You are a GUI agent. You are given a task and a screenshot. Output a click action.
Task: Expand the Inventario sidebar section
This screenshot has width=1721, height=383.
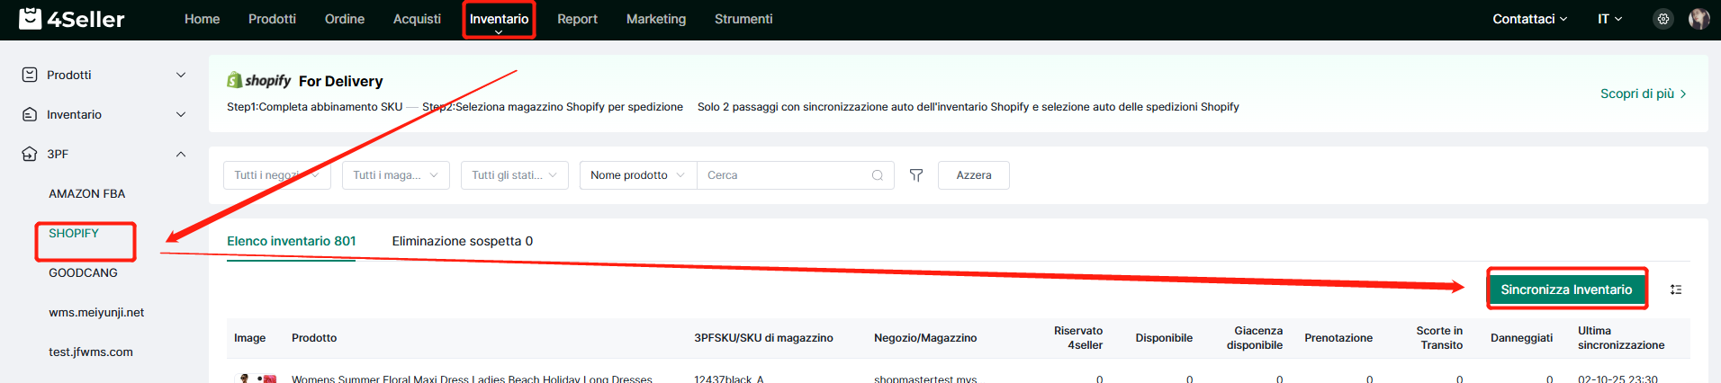click(181, 114)
